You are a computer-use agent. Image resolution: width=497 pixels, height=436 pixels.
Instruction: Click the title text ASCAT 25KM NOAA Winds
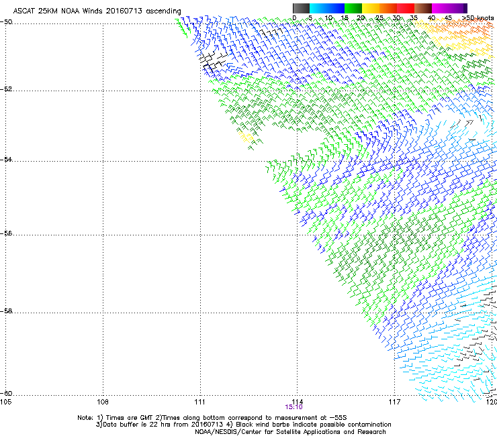click(58, 11)
